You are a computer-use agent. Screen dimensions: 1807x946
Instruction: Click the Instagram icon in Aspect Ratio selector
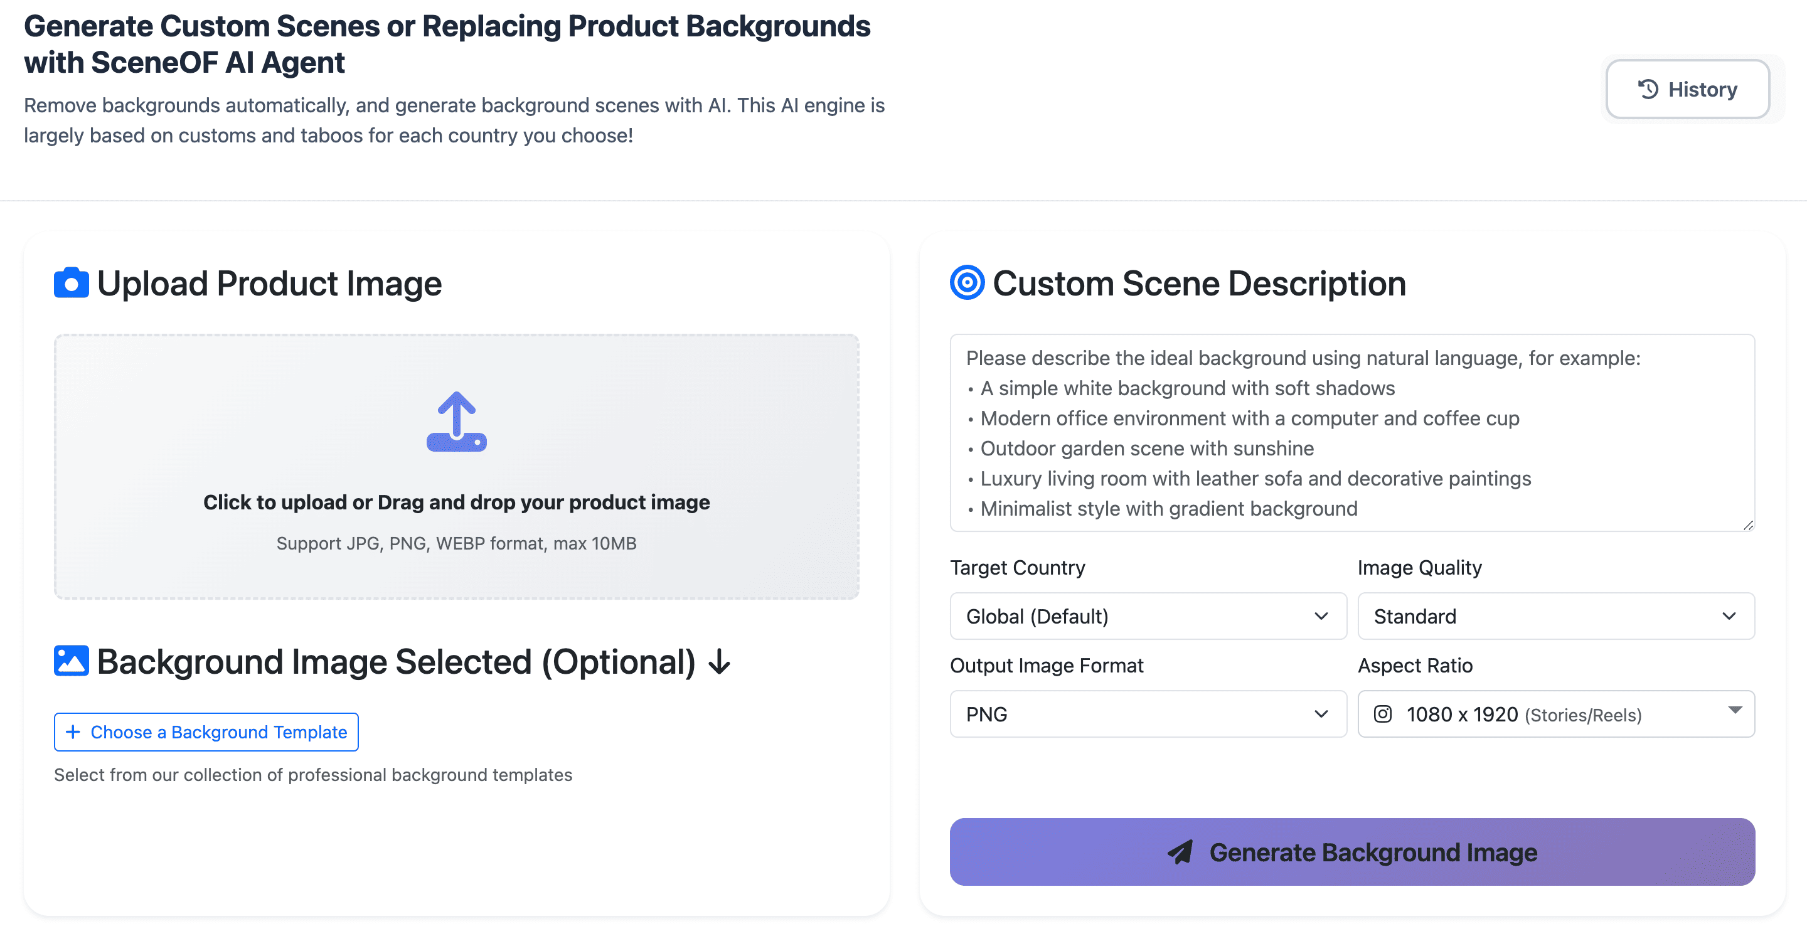tap(1383, 714)
